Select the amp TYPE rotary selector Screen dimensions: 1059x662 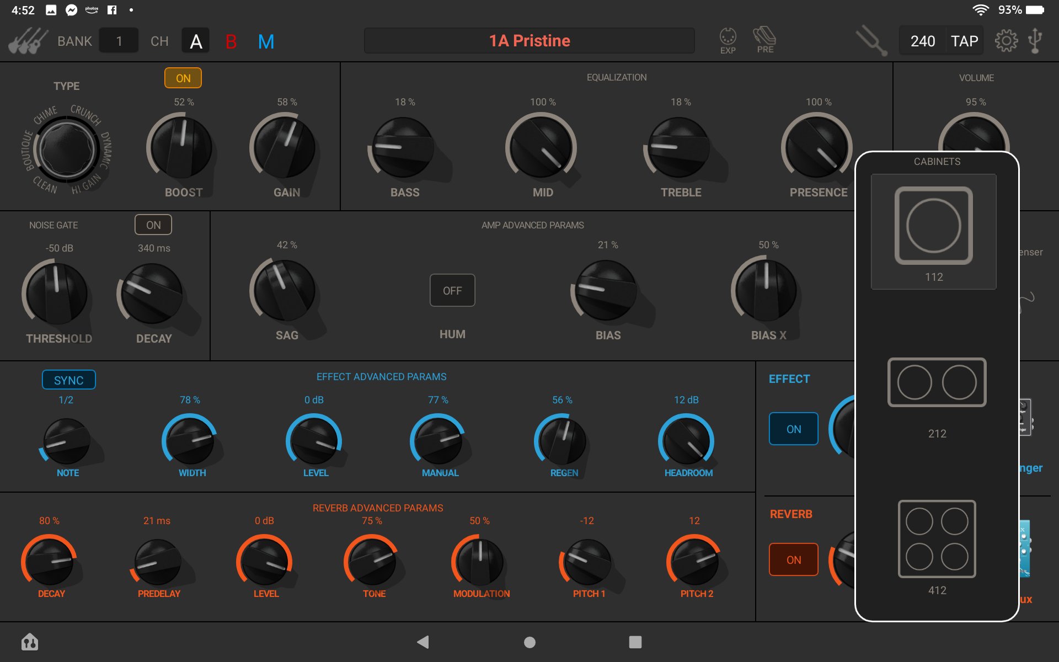(x=67, y=148)
